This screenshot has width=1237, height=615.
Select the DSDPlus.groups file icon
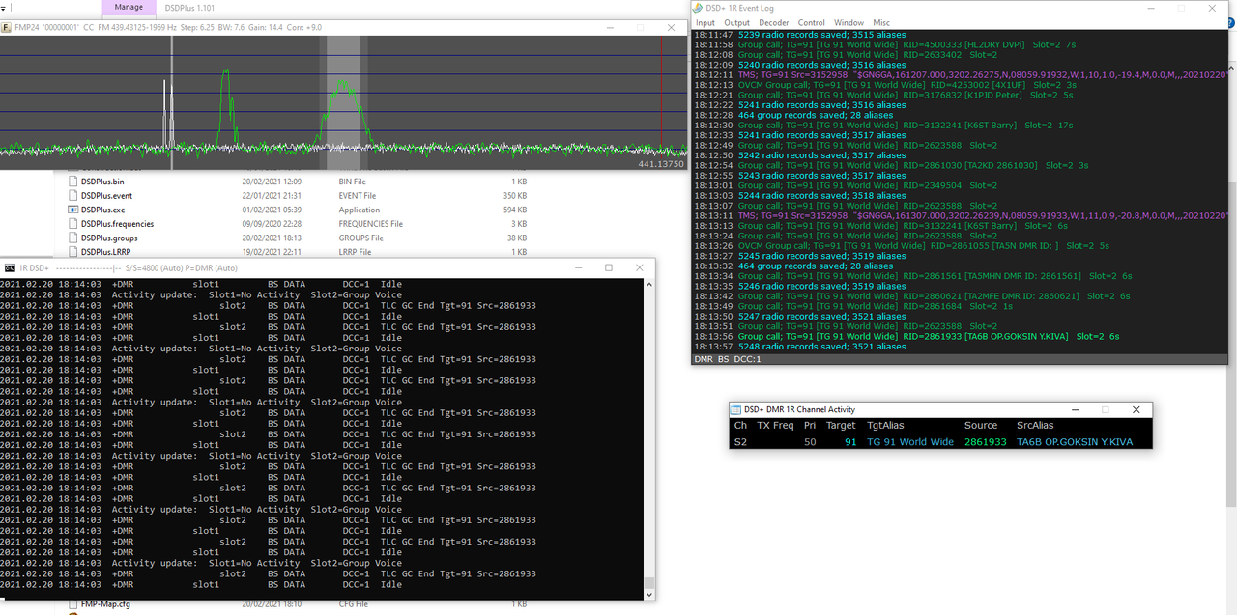coord(73,238)
